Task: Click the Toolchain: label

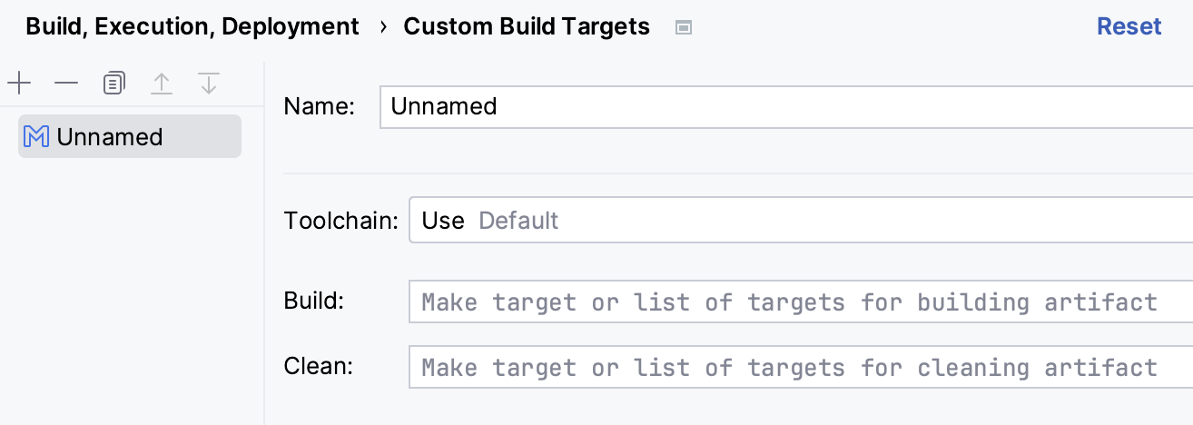Action: [x=341, y=221]
